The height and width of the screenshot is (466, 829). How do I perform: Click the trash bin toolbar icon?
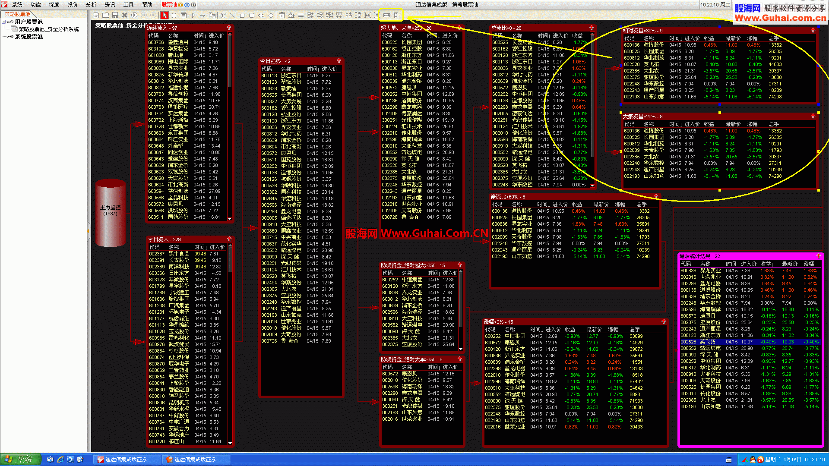tap(282, 15)
